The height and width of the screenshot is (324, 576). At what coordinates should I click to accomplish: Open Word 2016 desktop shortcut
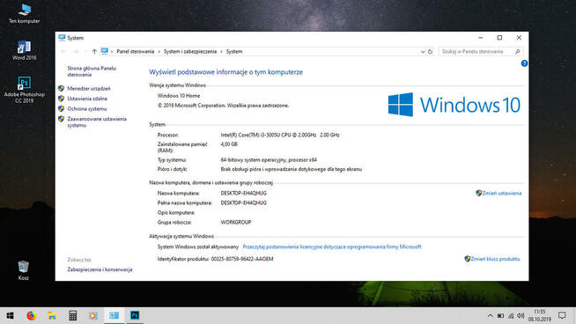(25, 50)
